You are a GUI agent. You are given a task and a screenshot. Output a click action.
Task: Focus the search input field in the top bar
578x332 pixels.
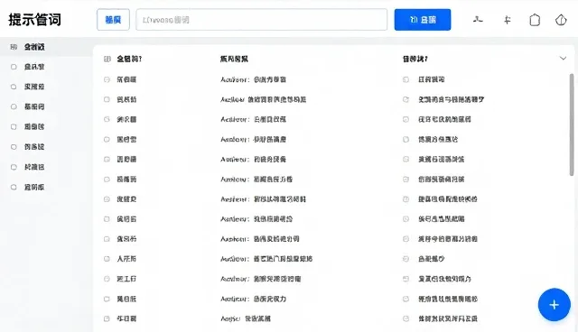click(x=261, y=20)
